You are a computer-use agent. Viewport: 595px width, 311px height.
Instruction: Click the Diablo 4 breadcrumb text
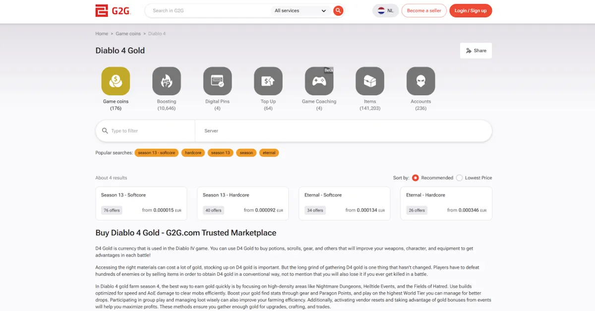(157, 34)
